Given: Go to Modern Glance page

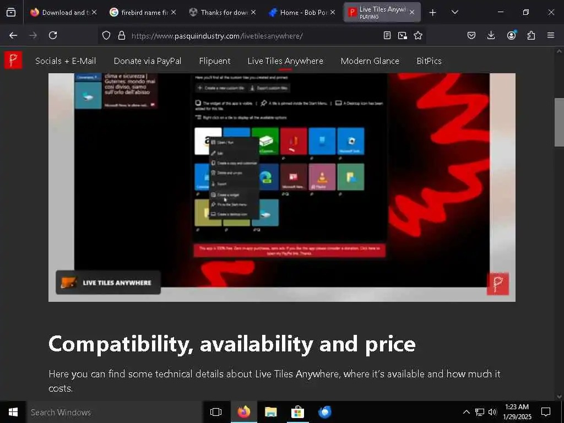Looking at the screenshot, I should (x=370, y=61).
